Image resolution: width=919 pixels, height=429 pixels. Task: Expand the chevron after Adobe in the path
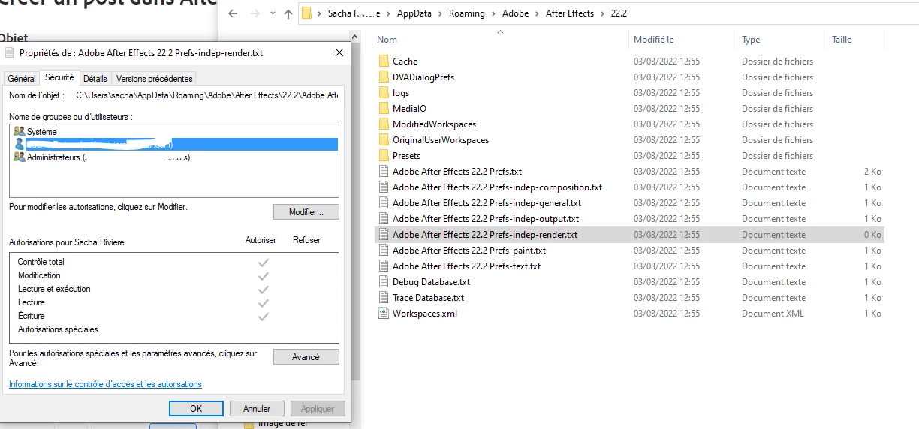pyautogui.click(x=538, y=13)
